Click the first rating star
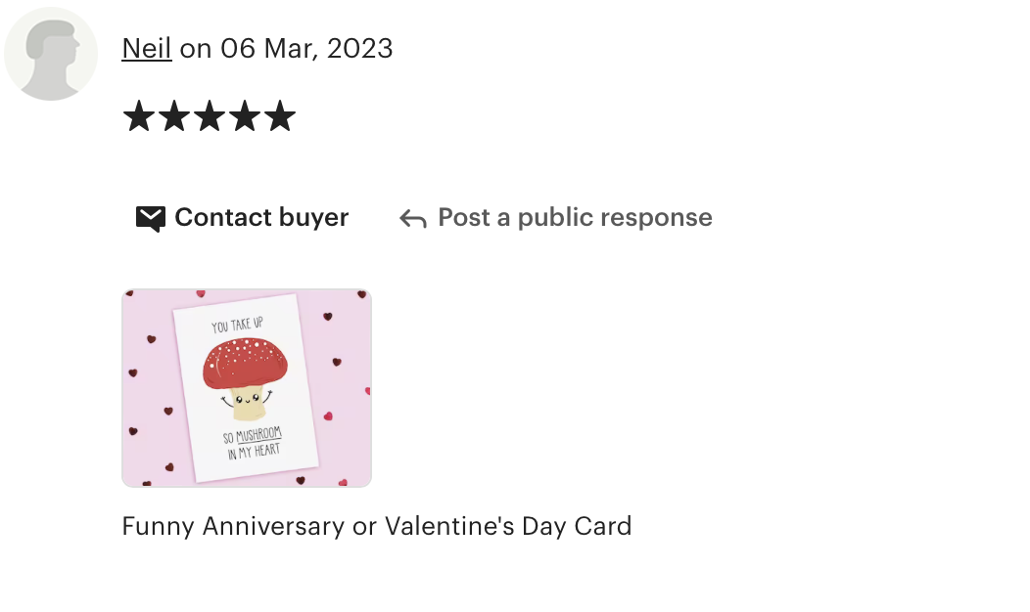The image size is (1030, 612). [x=139, y=116]
